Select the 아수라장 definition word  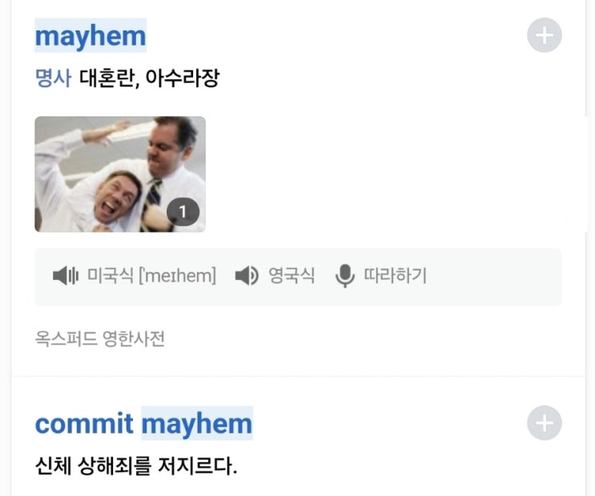coord(183,78)
